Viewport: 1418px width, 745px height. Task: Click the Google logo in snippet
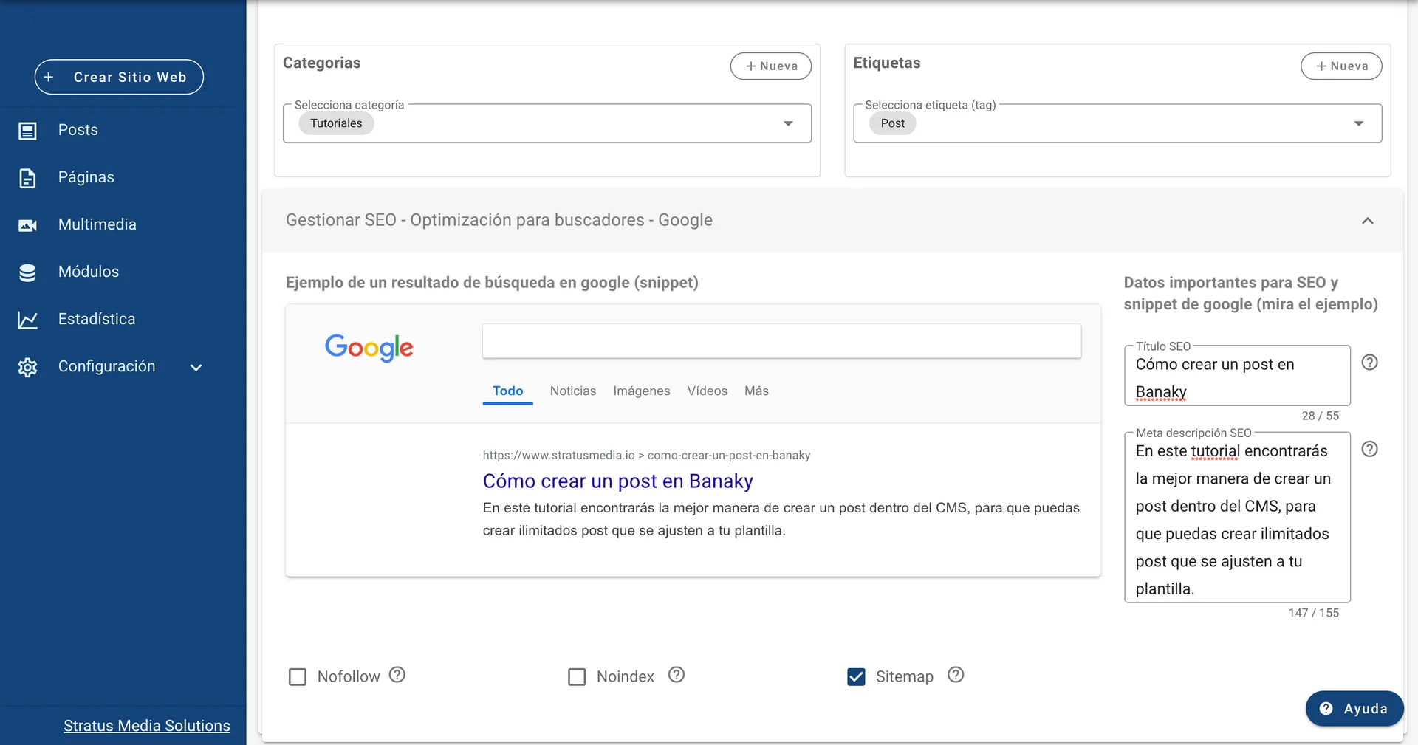click(x=369, y=347)
